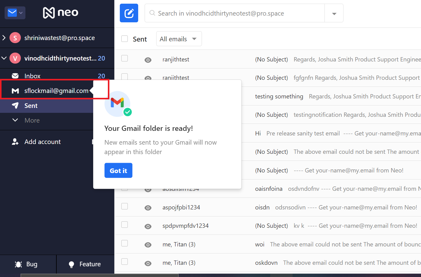Click the eye icon for spdpvmpfdv1234
Image resolution: width=421 pixels, height=277 pixels.
148,226
